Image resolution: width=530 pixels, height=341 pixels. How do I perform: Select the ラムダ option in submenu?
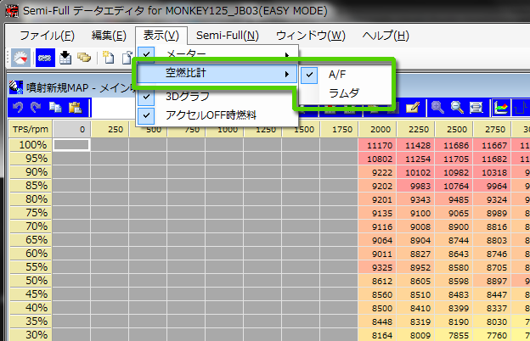click(344, 92)
